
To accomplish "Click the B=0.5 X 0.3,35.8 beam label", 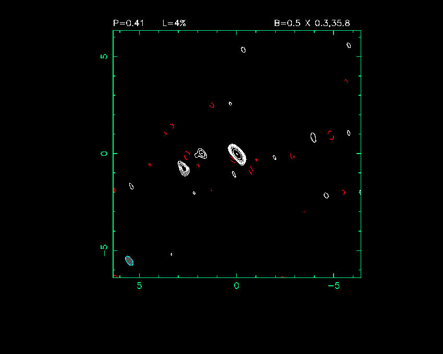I will click(x=312, y=23).
